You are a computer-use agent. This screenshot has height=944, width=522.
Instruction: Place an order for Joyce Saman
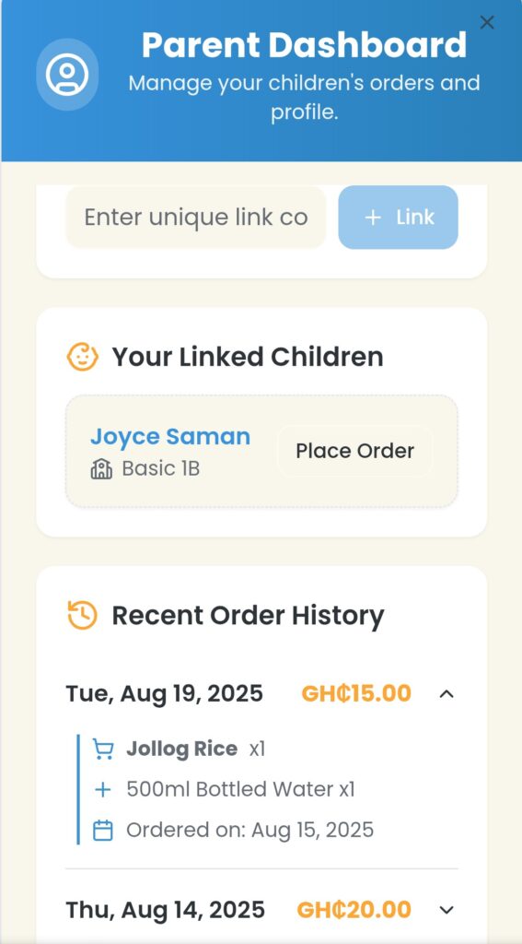pos(354,451)
